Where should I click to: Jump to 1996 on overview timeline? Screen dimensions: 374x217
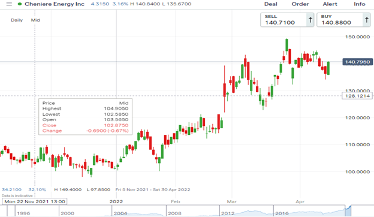[x=23, y=213]
